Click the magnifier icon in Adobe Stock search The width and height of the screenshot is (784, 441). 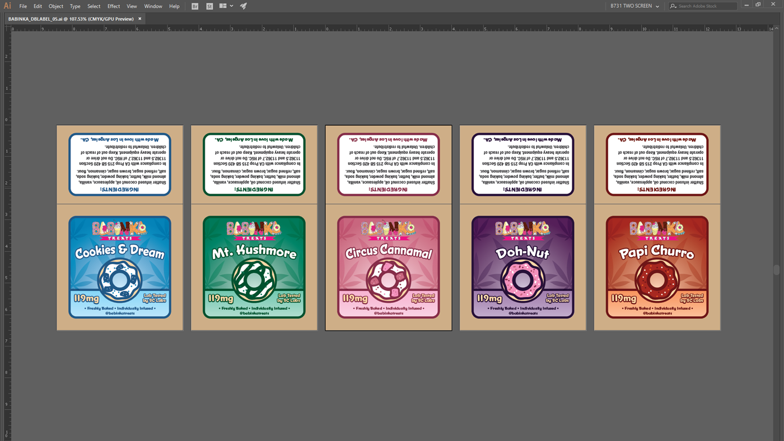pyautogui.click(x=673, y=6)
